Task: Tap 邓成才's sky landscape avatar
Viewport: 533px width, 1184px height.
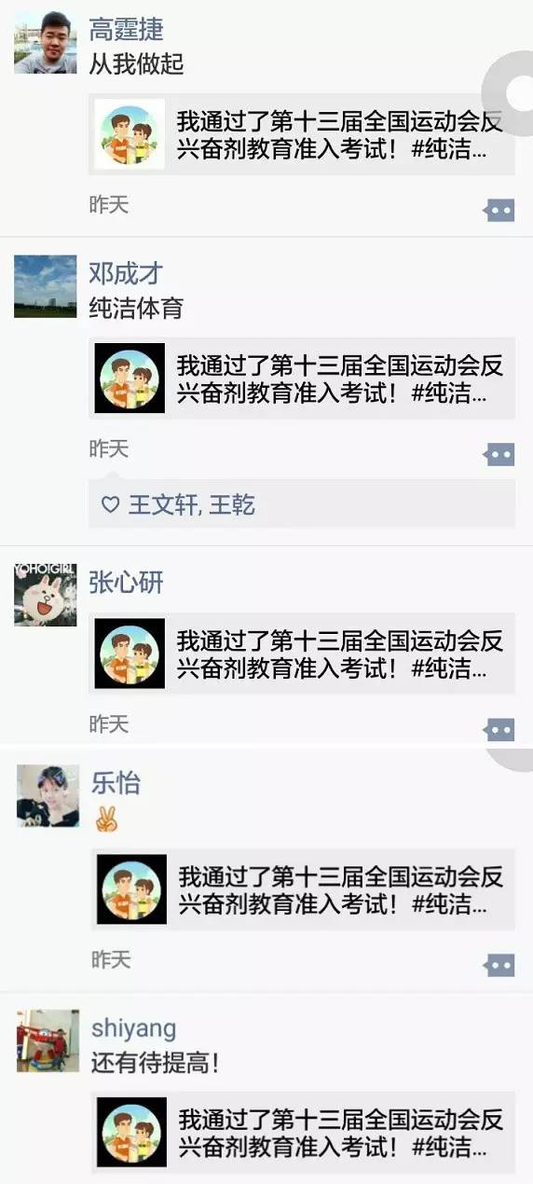Action: (46, 286)
